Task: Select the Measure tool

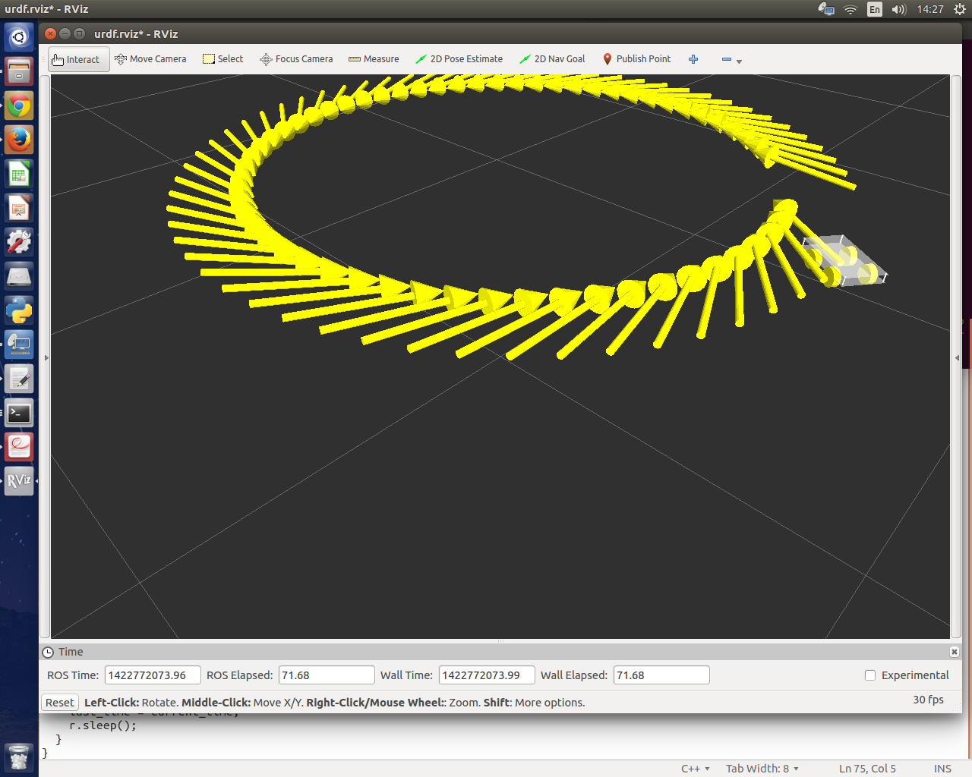Action: pos(374,58)
